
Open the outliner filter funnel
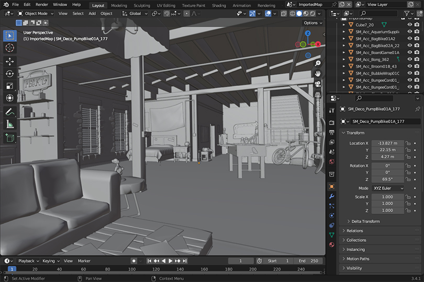pos(406,13)
